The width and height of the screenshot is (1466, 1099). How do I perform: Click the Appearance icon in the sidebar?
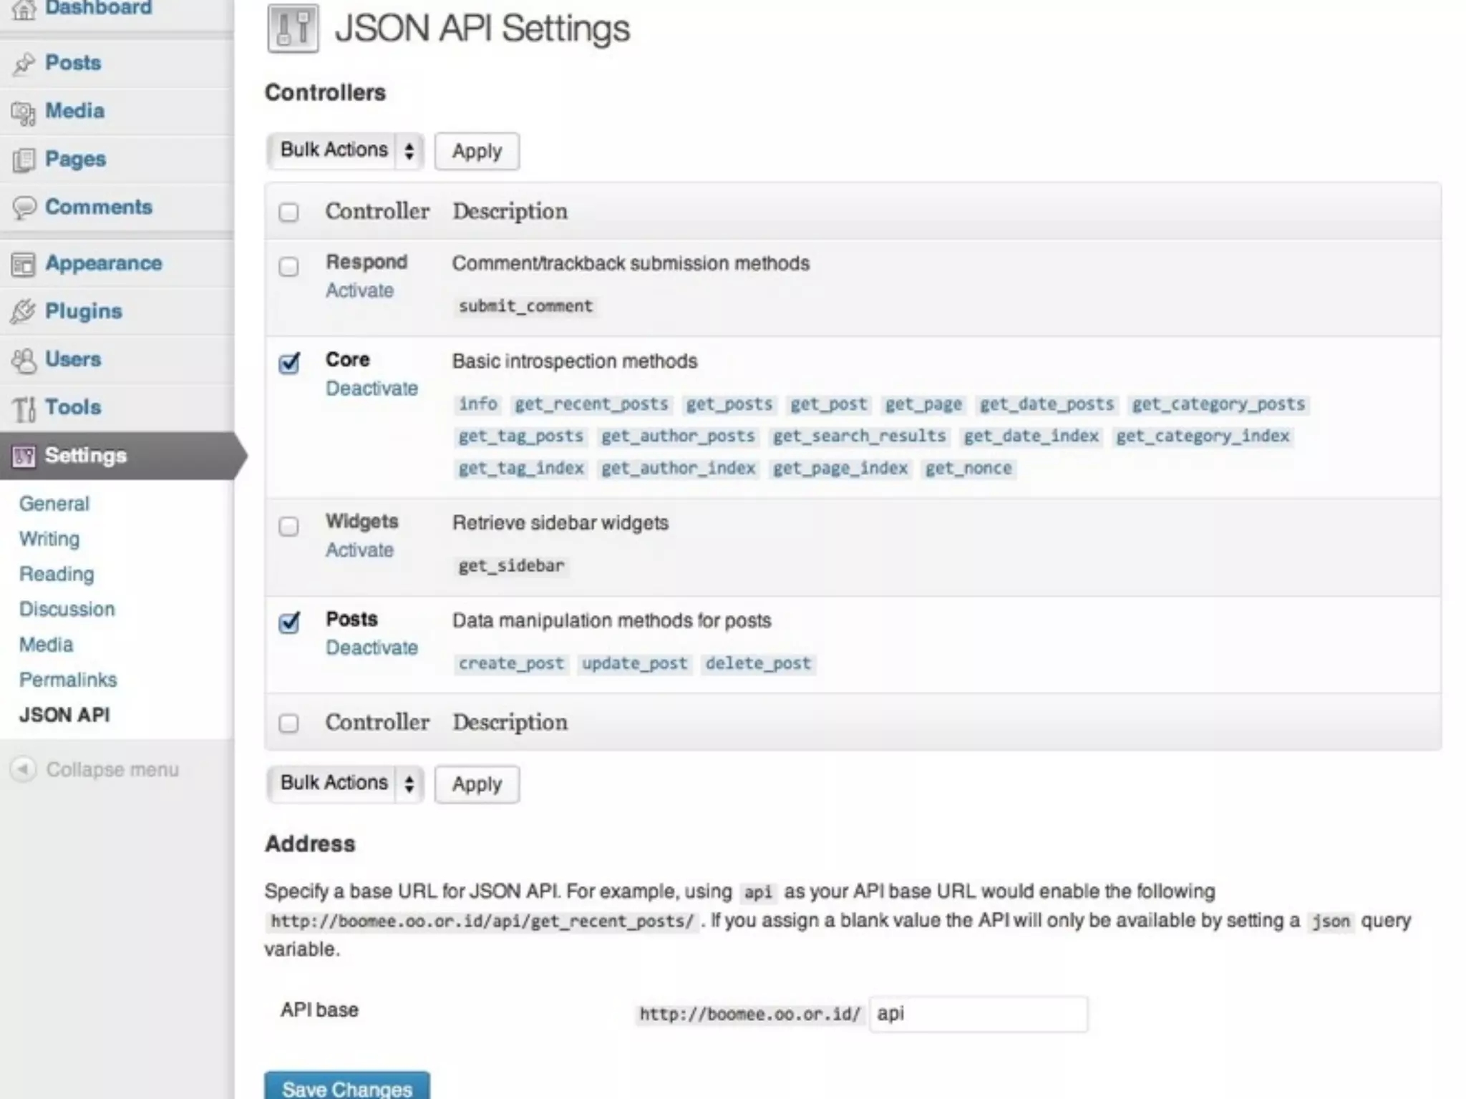click(x=24, y=264)
